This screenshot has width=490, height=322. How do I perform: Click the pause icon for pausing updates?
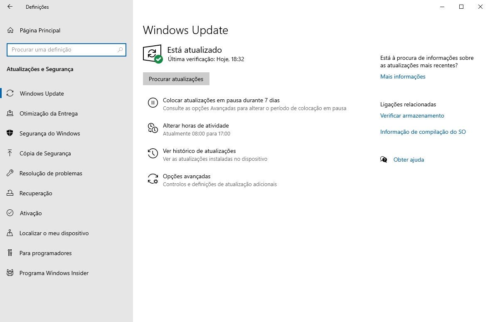pos(153,103)
